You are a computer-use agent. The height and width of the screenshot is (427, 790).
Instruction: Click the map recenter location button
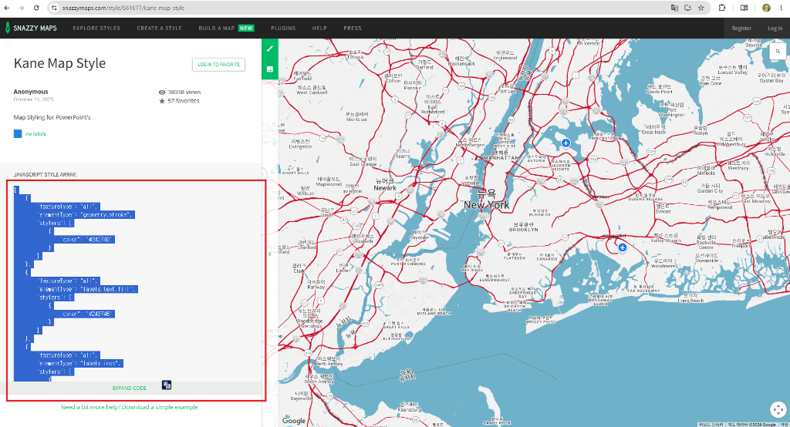tap(778, 409)
